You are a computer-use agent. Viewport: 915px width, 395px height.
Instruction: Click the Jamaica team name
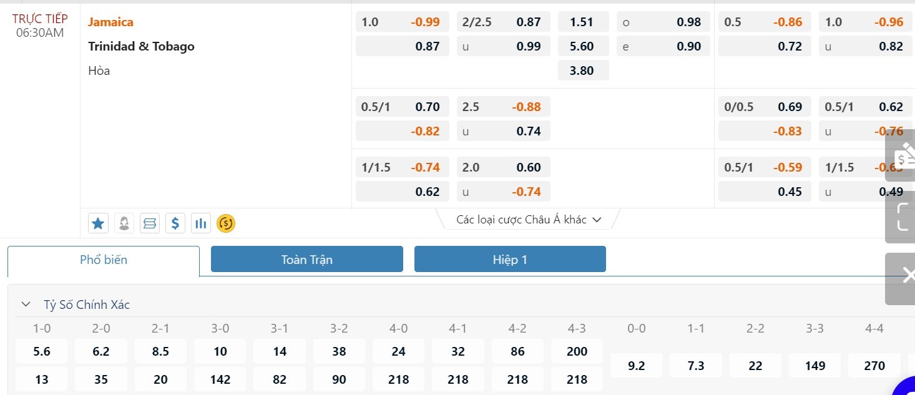coord(110,22)
